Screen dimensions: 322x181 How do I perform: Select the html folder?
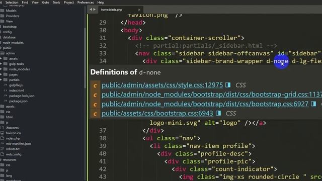click(x=9, y=117)
